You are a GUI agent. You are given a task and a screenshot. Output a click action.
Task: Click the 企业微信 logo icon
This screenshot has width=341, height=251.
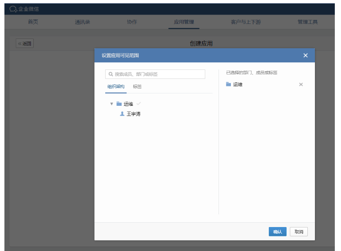tap(13, 9)
